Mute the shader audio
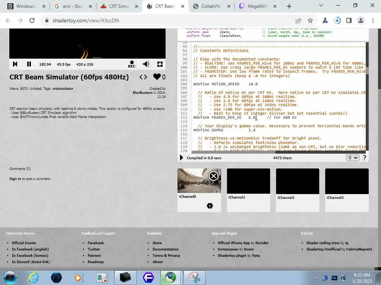381x285 pixels. point(146,64)
